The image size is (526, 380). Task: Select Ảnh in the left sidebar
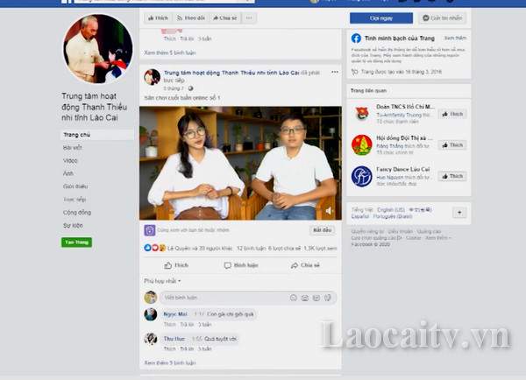[x=68, y=173]
